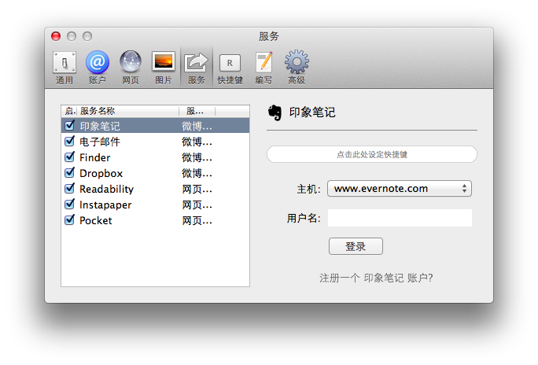This screenshot has height=365, width=538.
Task: Click the 登录 login button
Action: (x=356, y=246)
